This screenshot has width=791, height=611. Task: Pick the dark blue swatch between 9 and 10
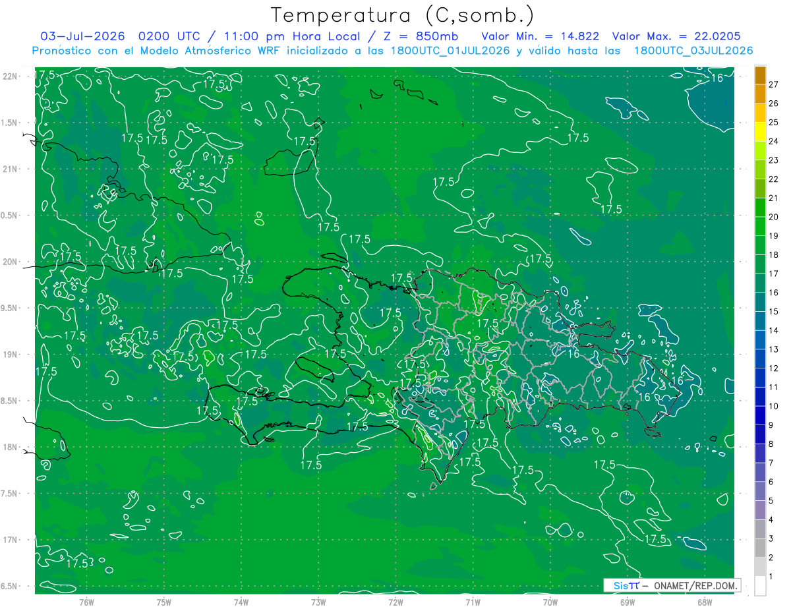[760, 415]
